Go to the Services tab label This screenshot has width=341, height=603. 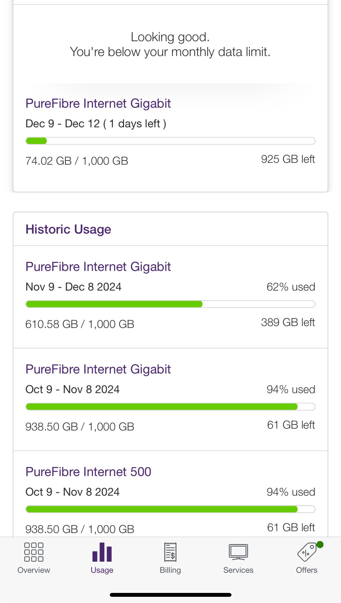point(238,570)
